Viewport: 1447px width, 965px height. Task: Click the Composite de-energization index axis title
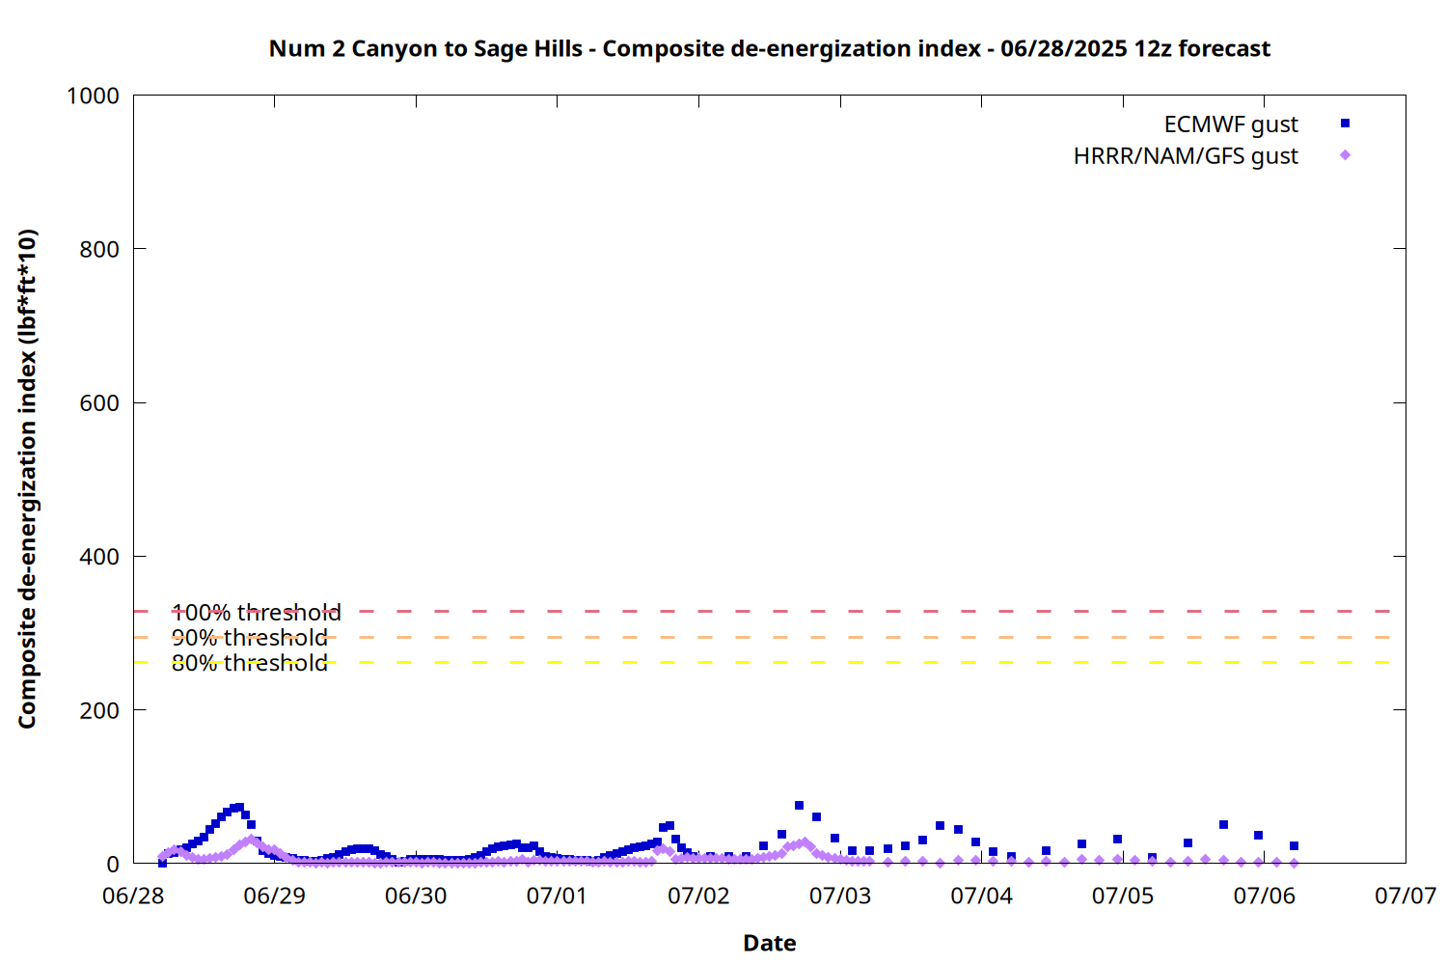pyautogui.click(x=27, y=479)
